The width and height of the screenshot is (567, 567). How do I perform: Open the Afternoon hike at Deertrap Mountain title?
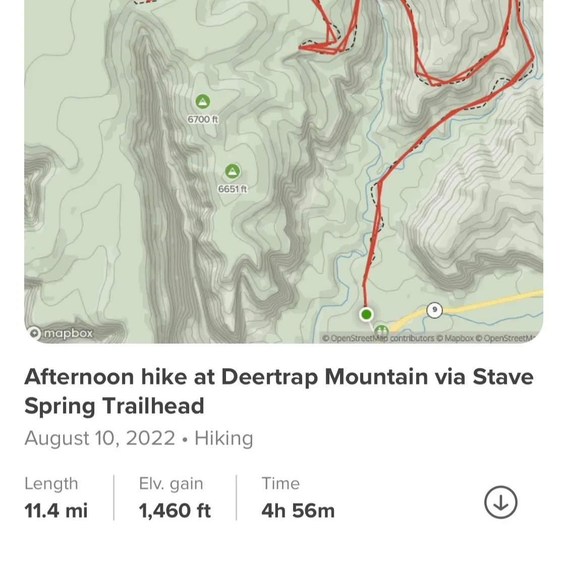[279, 391]
